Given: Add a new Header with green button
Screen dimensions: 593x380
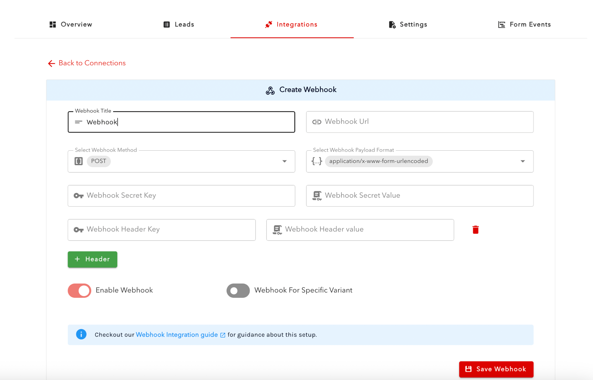Looking at the screenshot, I should coord(92,259).
